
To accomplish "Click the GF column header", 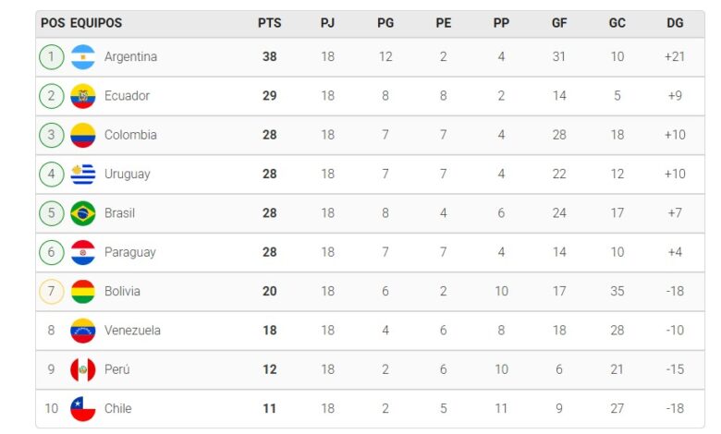I will pos(559,23).
